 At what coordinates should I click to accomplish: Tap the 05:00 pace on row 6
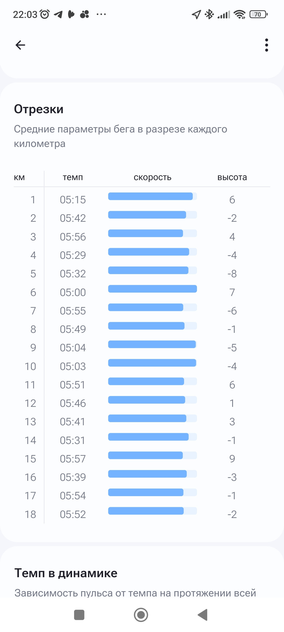73,293
